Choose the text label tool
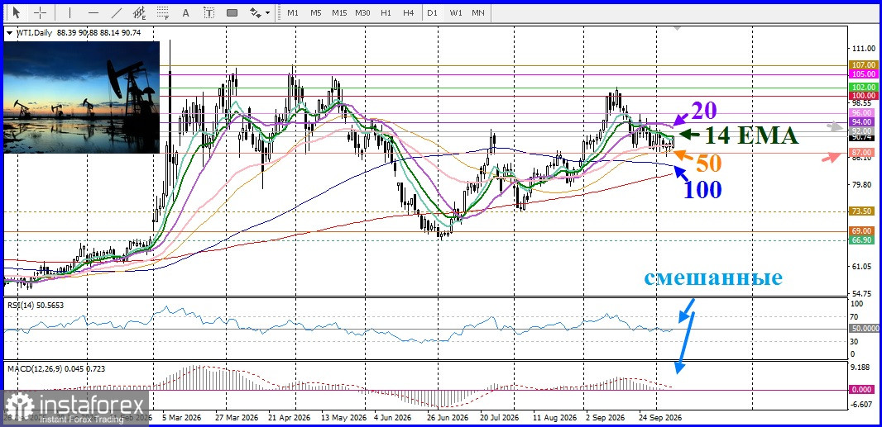This screenshot has width=882, height=427. tap(209, 12)
